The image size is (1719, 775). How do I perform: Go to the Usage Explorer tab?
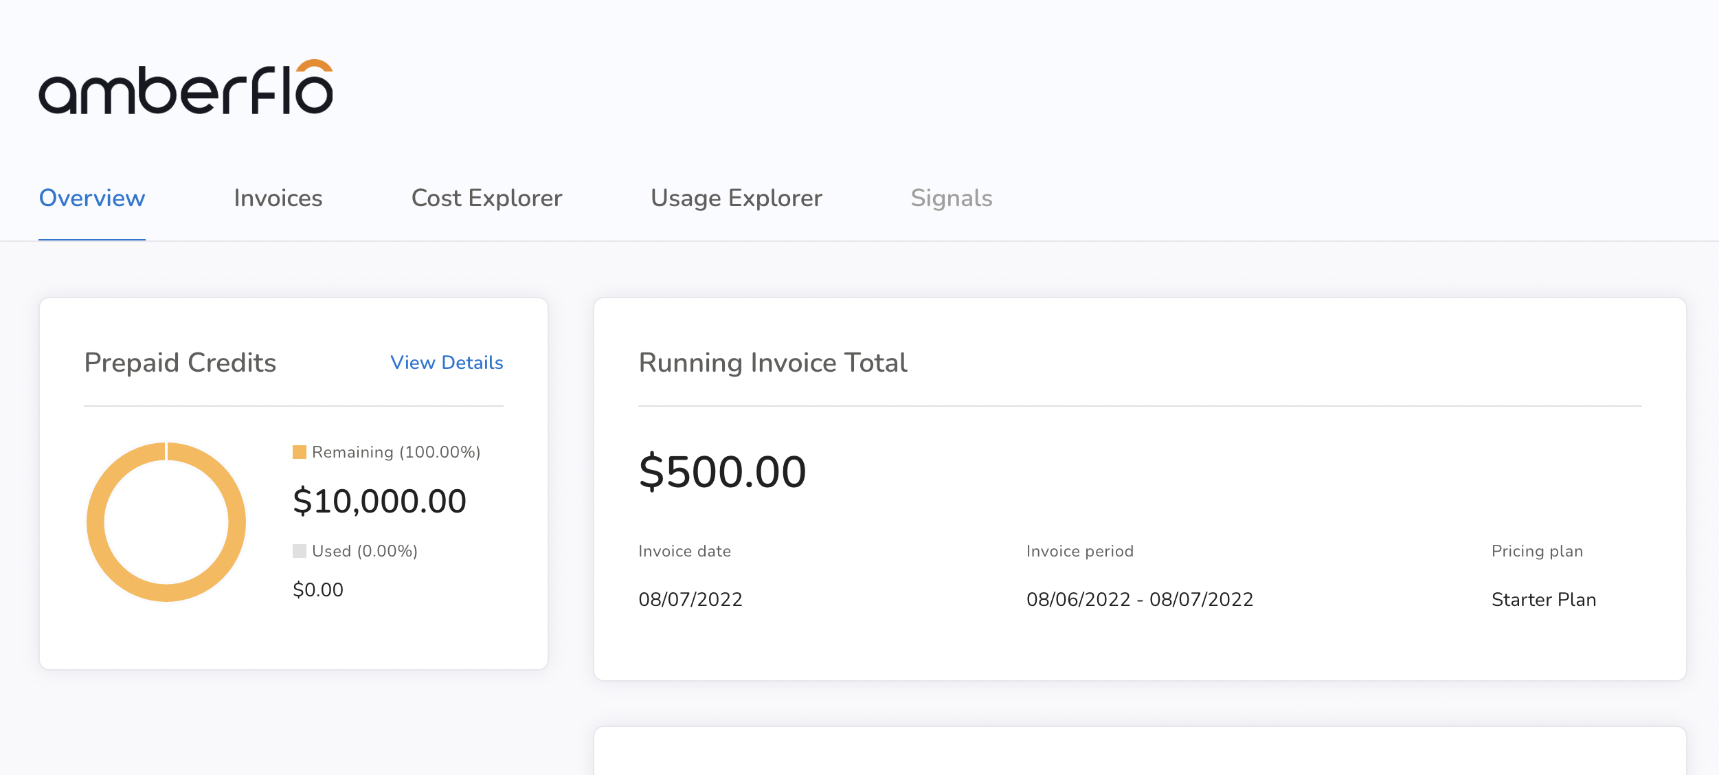(x=736, y=199)
